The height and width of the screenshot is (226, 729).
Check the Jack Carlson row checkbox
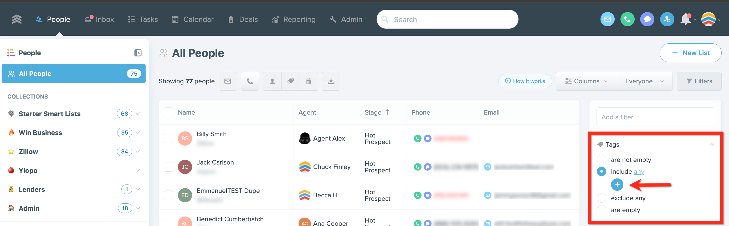pos(168,167)
